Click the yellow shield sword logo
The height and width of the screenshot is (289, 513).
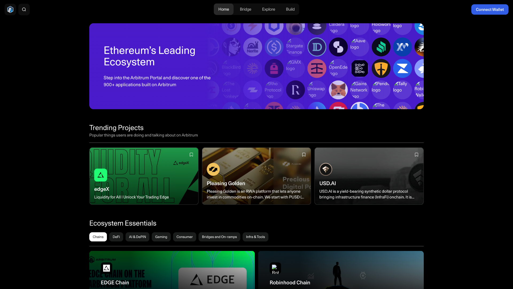(381, 69)
